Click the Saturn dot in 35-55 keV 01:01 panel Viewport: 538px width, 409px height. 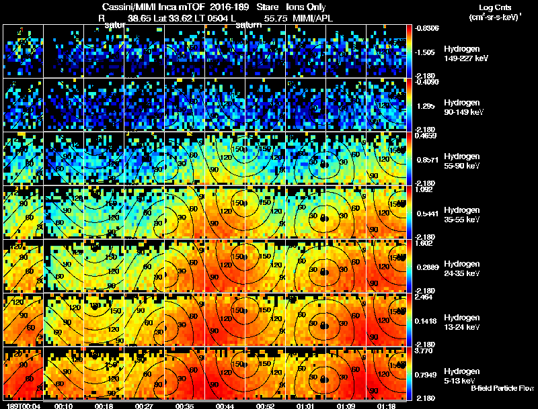click(x=324, y=218)
